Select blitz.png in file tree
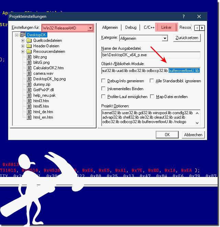This screenshot has width=220, height=227. 40,57
